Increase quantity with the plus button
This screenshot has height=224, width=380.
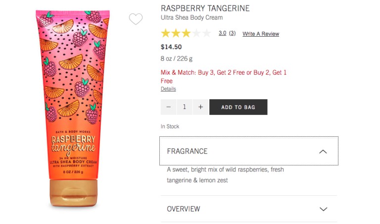click(x=200, y=107)
